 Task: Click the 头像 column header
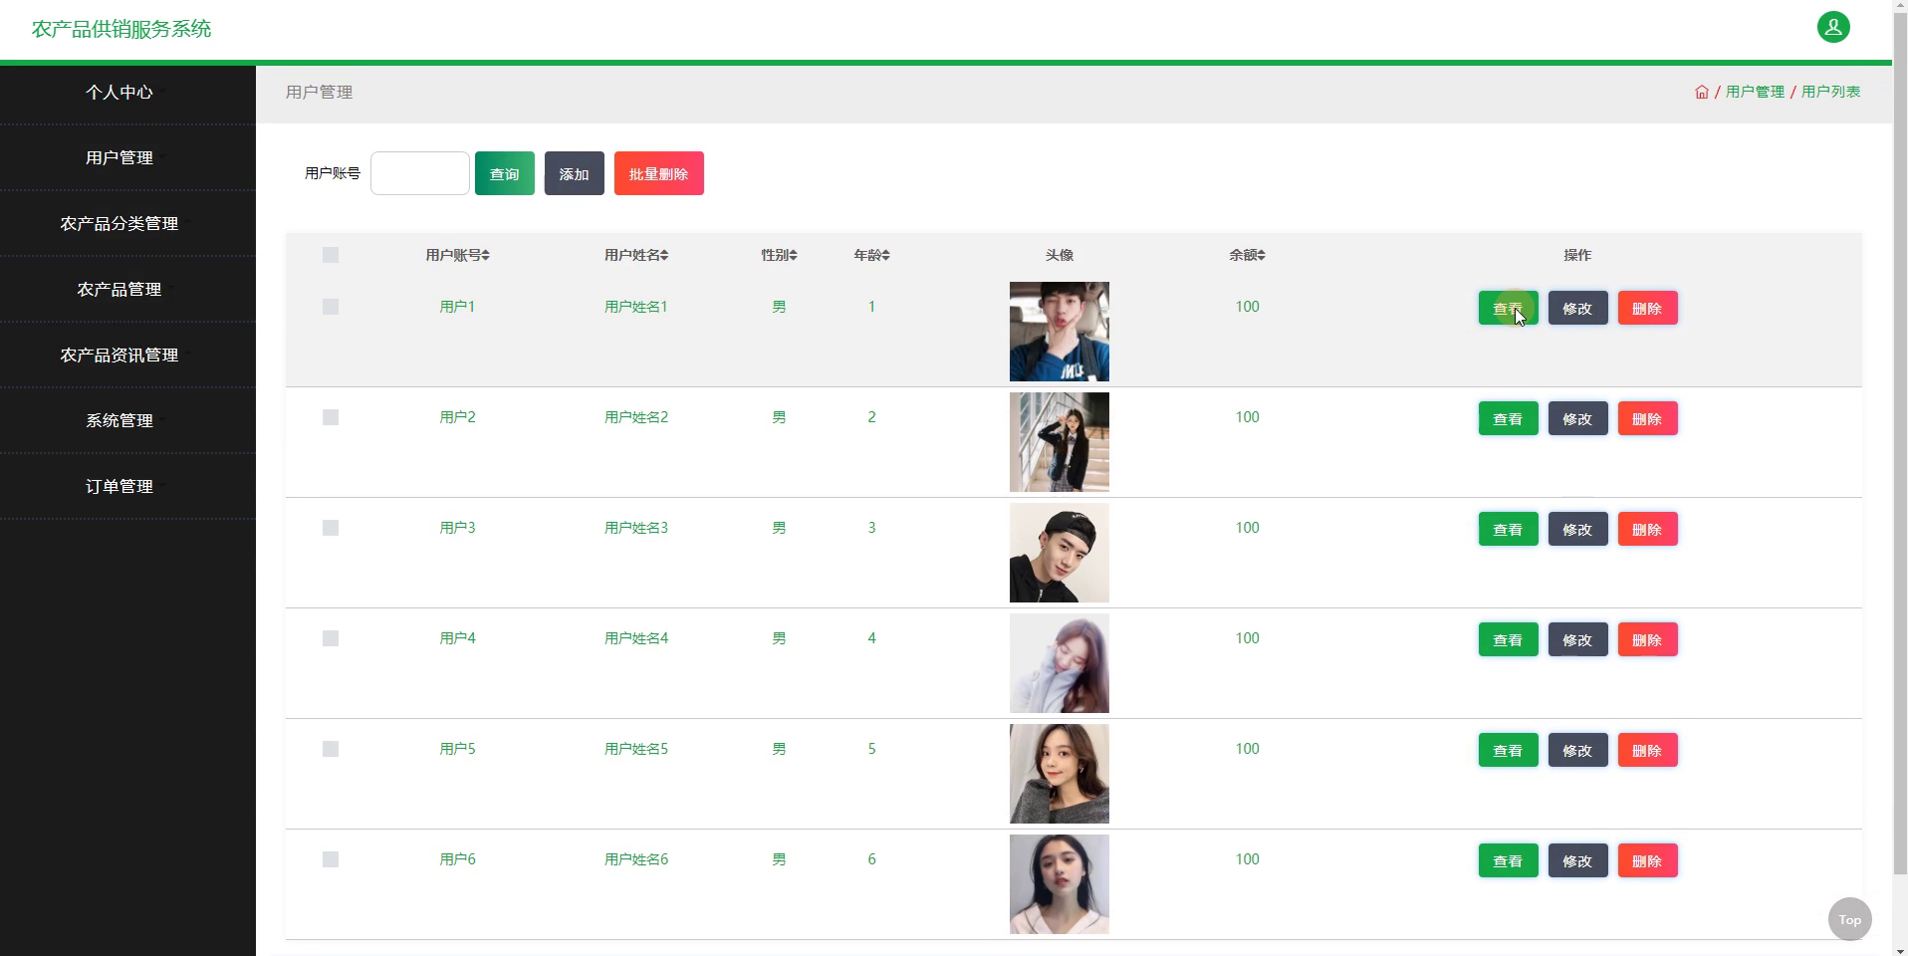point(1059,255)
